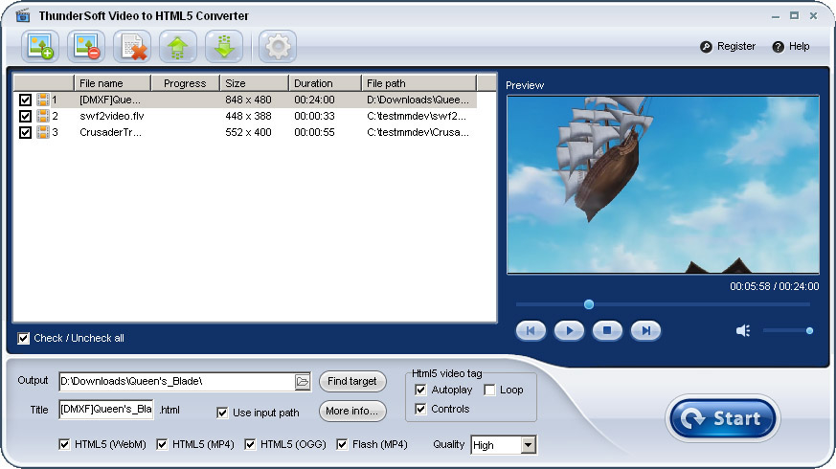Click the preview seek slider handle

coord(589,304)
